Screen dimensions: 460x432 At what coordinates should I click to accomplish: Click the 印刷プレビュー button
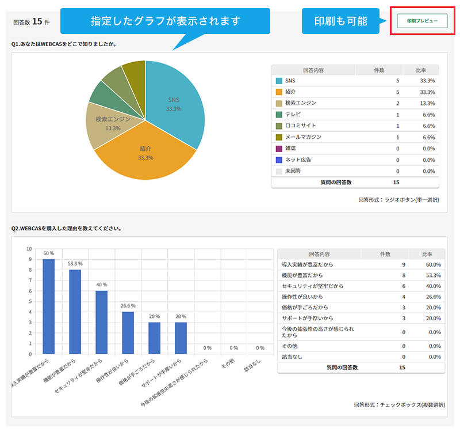422,21
